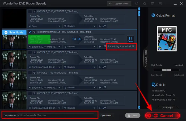Click the Upgrade to Pro button
The image size is (186, 121).
coord(119,3)
